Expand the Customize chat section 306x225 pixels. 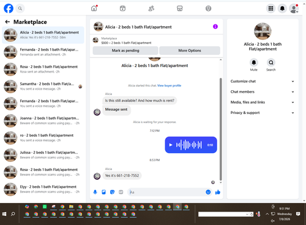[263, 81]
